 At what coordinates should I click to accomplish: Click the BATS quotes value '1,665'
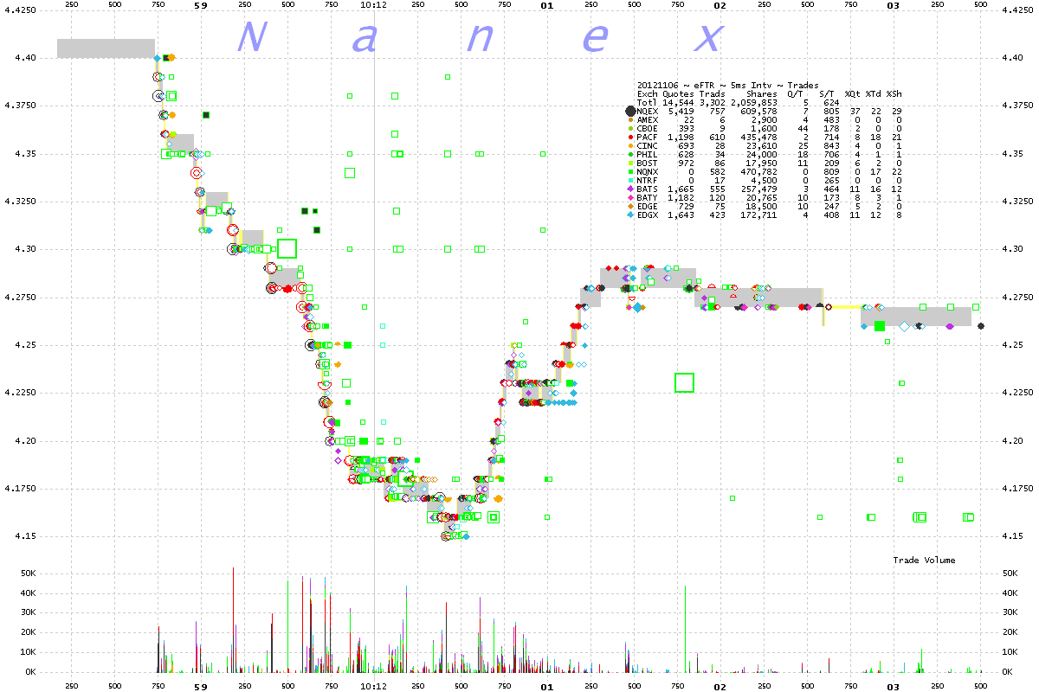[681, 189]
